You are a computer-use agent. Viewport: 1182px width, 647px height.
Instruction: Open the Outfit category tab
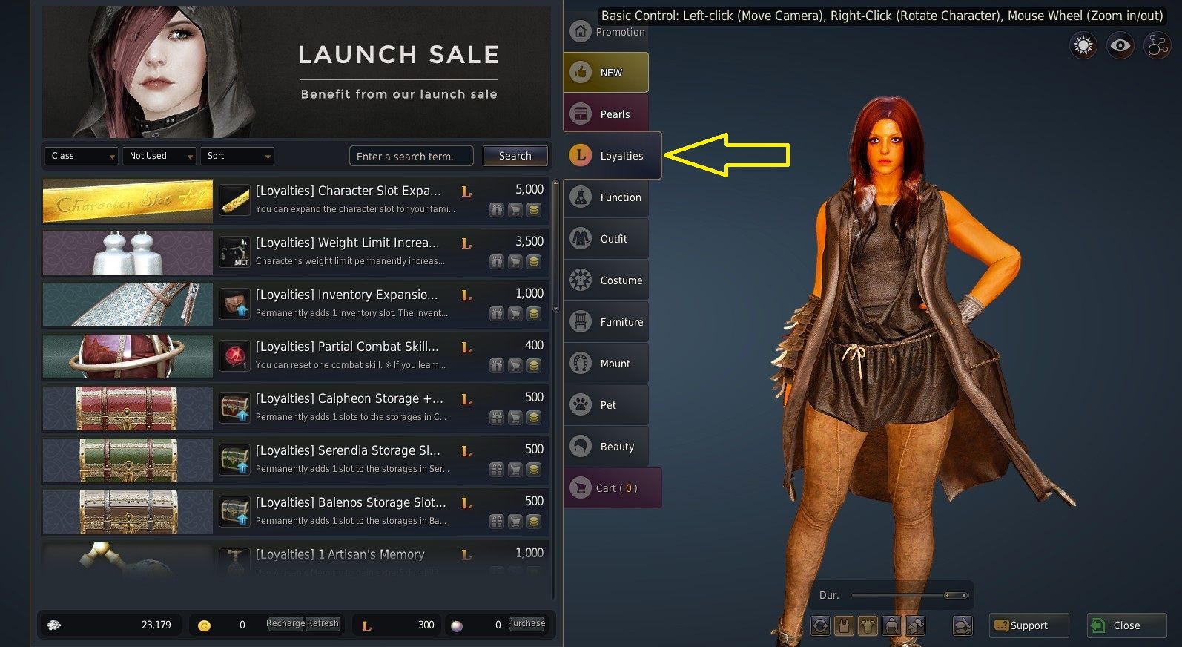point(606,238)
